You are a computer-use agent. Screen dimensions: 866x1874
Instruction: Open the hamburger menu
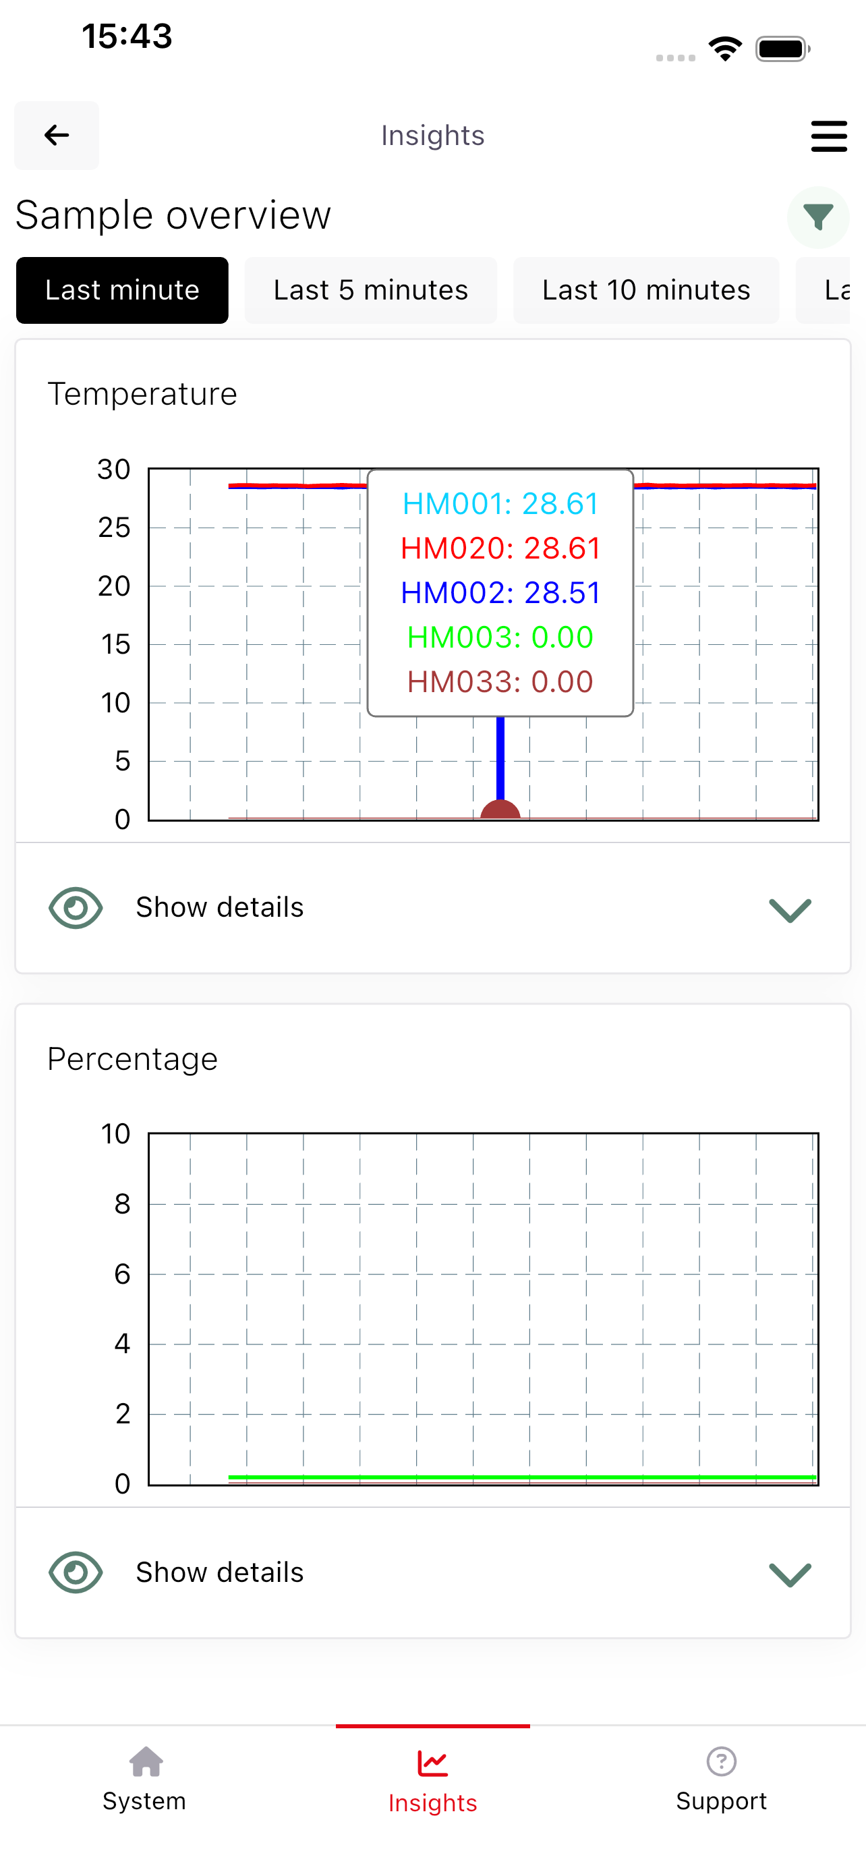pyautogui.click(x=829, y=136)
